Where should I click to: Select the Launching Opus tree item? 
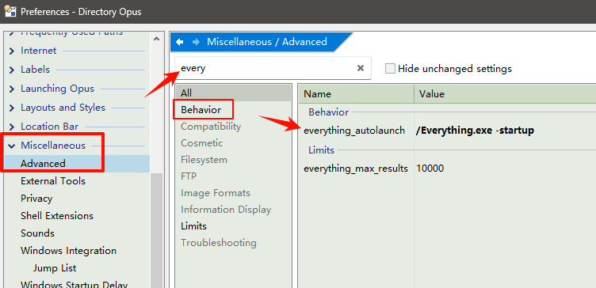click(57, 89)
